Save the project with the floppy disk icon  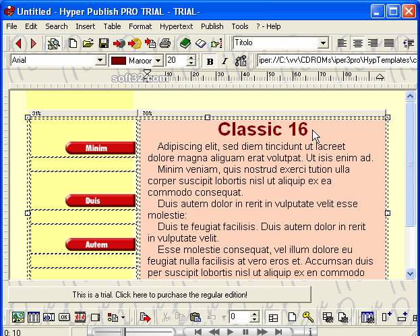click(x=103, y=43)
